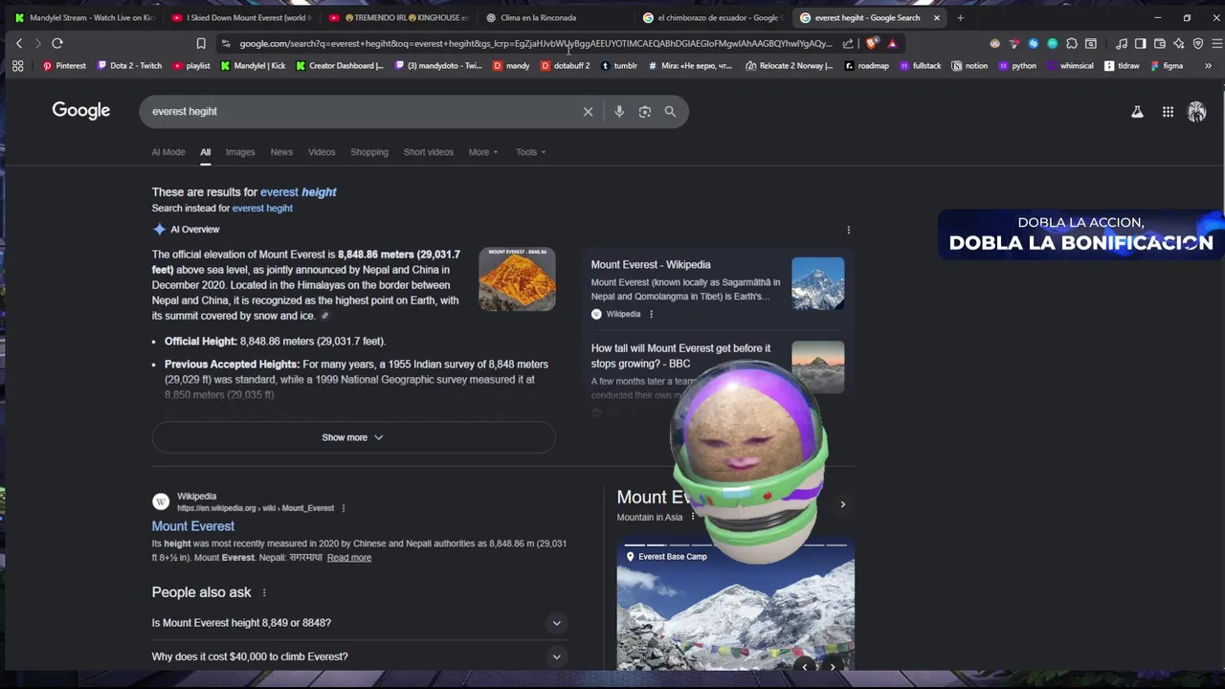
Task: Click the share icon in address bar
Action: pyautogui.click(x=848, y=43)
